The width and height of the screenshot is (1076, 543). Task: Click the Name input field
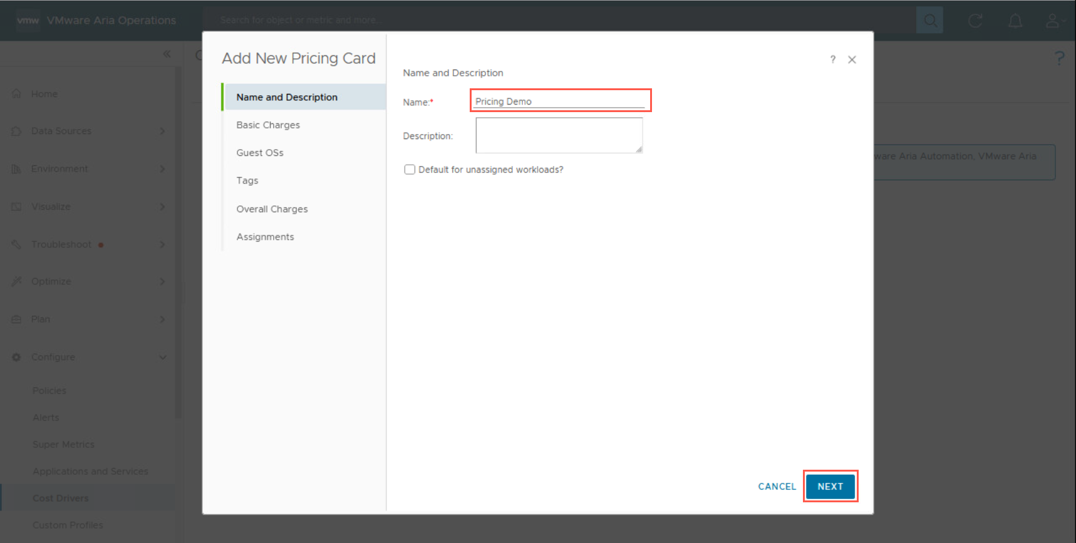559,101
